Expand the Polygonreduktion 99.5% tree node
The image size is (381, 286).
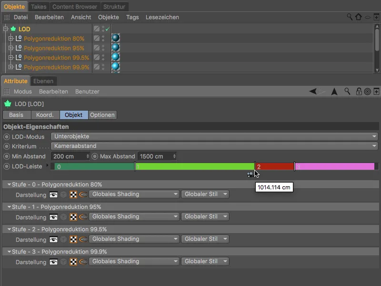click(x=10, y=57)
